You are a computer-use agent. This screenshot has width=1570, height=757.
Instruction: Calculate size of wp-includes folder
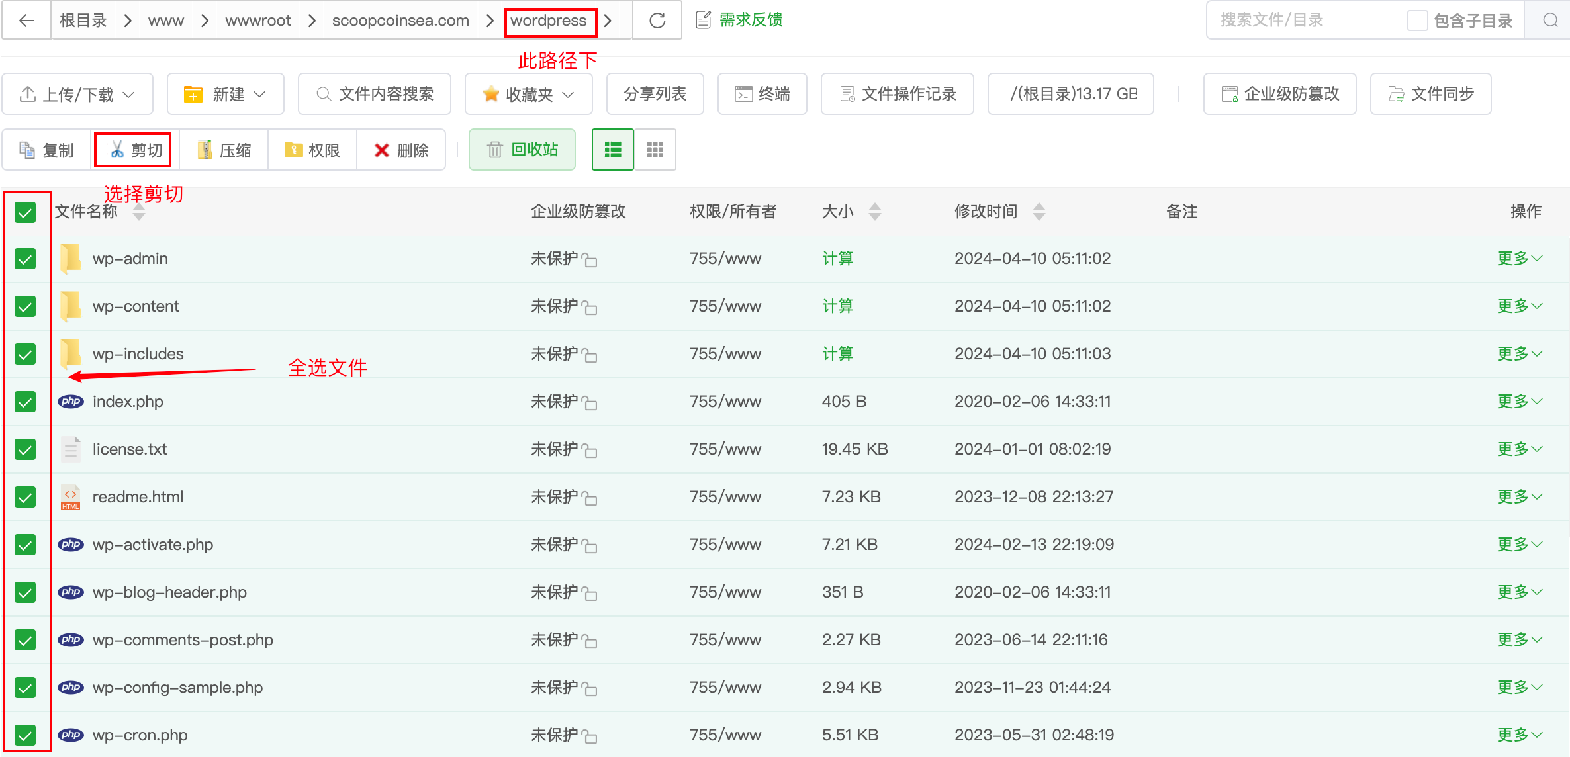click(x=837, y=354)
